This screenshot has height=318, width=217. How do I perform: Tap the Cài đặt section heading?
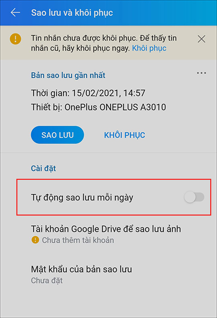[x=43, y=168]
